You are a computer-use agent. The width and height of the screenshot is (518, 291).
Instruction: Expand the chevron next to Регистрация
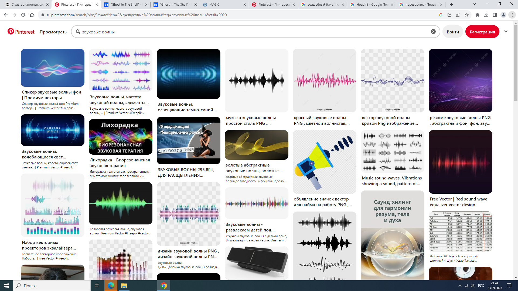[x=506, y=32]
